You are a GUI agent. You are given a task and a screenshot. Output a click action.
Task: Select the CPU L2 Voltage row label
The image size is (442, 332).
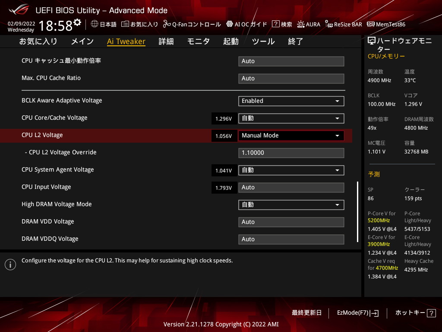42,135
